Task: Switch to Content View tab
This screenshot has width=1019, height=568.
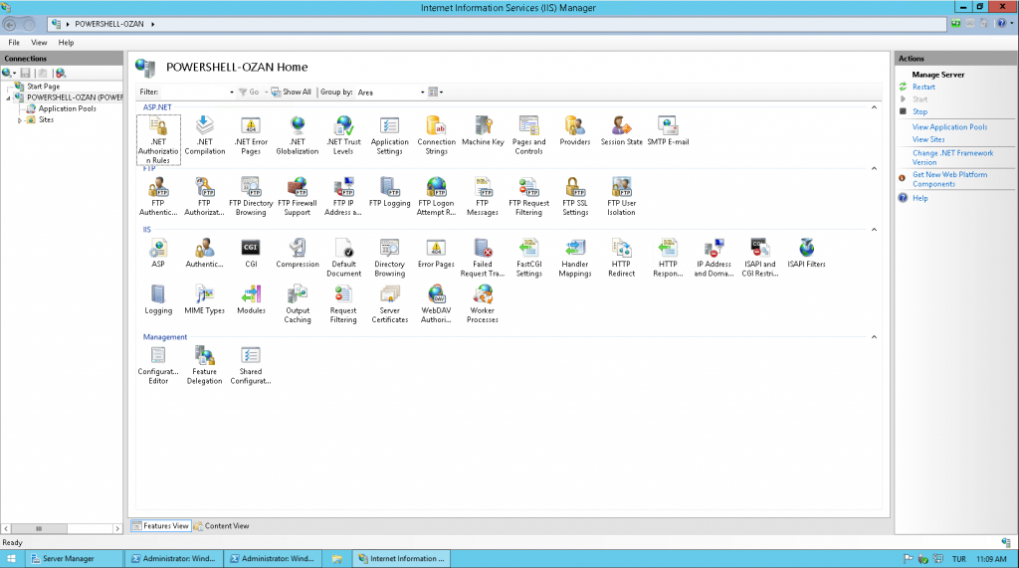Action: point(222,526)
